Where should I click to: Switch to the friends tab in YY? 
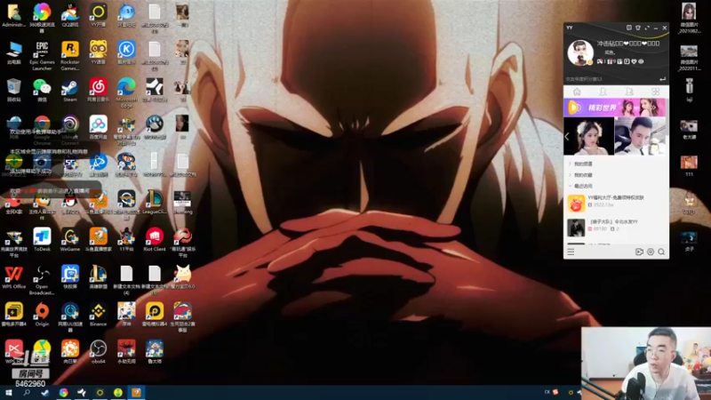click(603, 92)
